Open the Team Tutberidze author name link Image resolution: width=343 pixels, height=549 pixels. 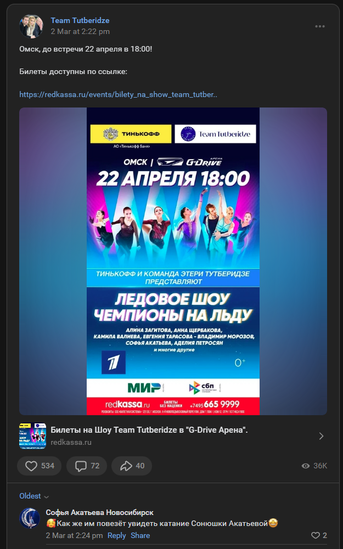[x=80, y=21]
